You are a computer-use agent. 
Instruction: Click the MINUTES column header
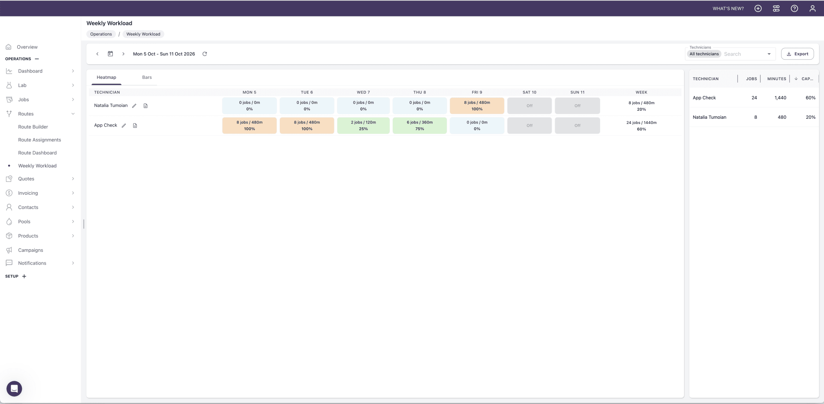777,79
